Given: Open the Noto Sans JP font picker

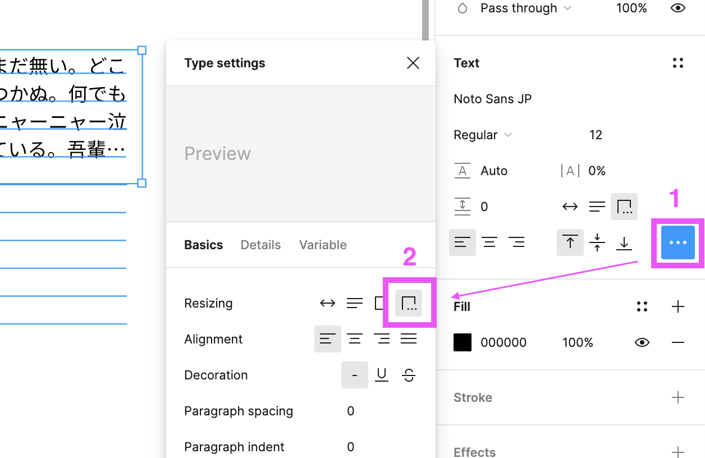Looking at the screenshot, I should tap(493, 99).
